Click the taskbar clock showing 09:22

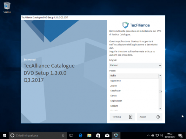click(170, 135)
